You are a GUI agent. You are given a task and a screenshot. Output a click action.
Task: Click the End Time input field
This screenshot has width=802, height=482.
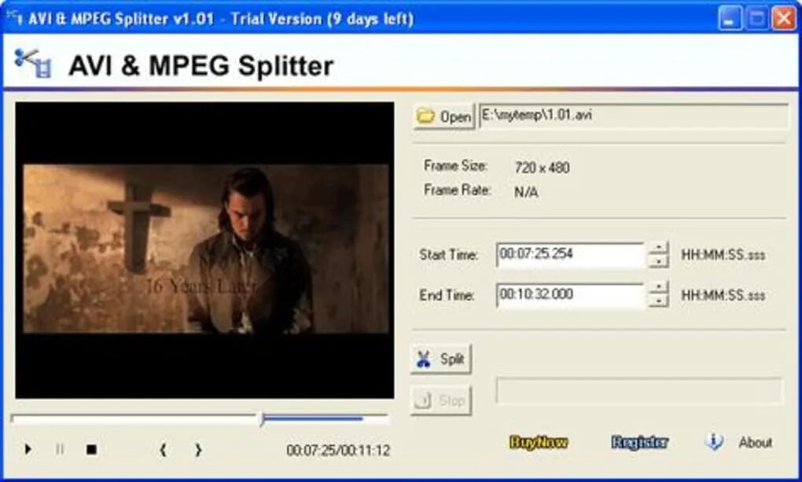click(x=570, y=294)
